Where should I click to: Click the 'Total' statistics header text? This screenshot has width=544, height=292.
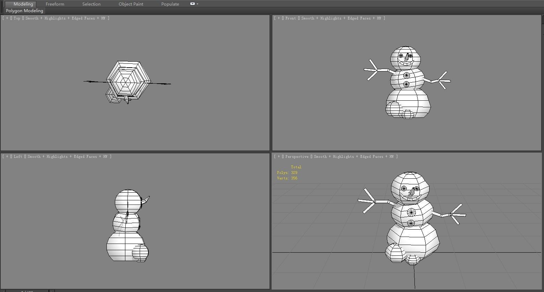tap(296, 167)
